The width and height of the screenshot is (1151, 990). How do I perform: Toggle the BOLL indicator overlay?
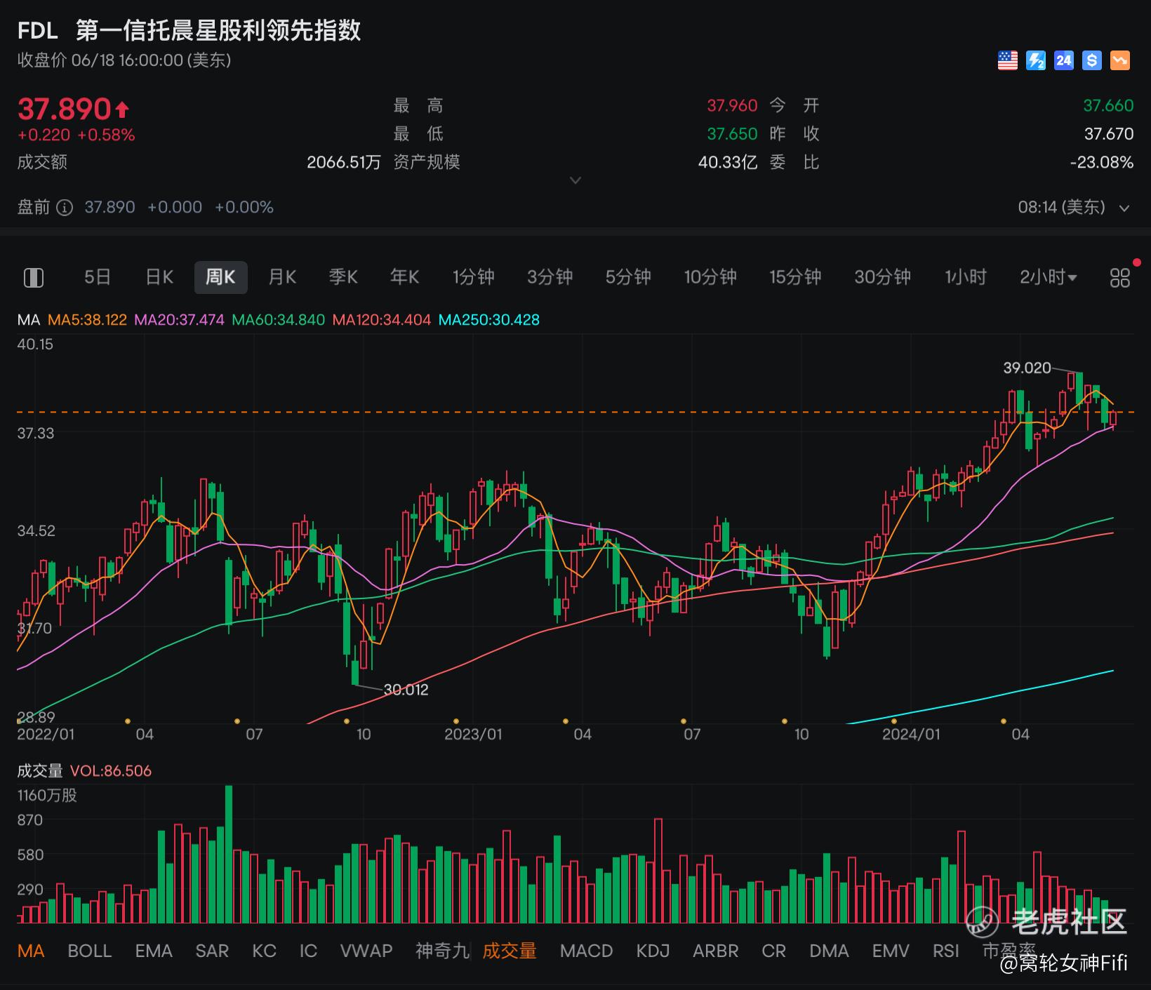[x=90, y=951]
